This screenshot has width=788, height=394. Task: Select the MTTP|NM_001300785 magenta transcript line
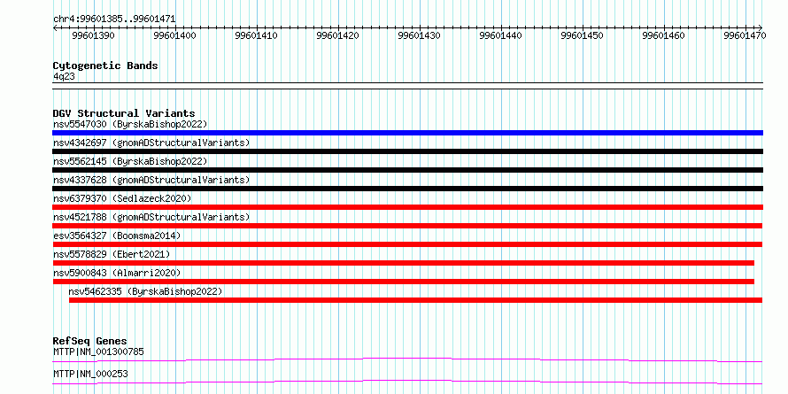point(407,359)
